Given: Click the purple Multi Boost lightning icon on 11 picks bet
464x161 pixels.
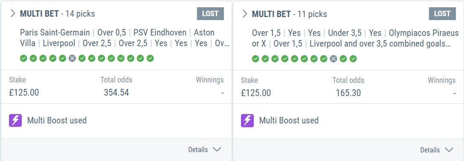Looking at the screenshot, I should coord(247,121).
